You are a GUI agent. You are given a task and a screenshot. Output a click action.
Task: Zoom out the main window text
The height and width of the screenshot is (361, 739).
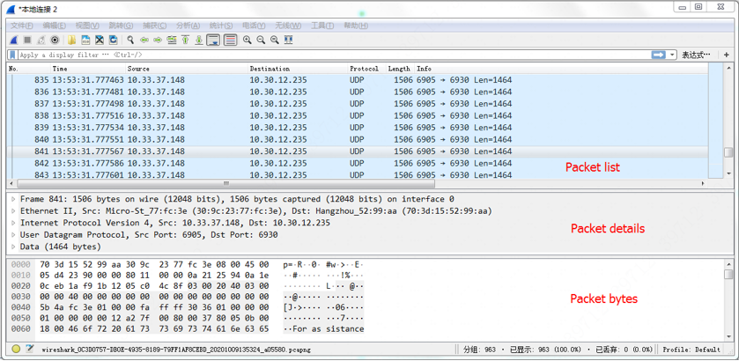[261, 40]
